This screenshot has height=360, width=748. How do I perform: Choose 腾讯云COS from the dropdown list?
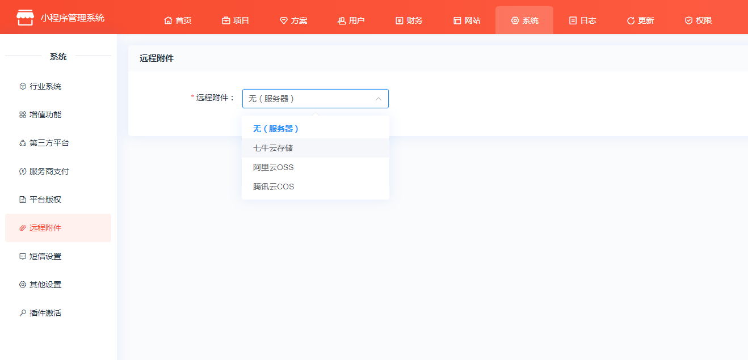(316, 187)
